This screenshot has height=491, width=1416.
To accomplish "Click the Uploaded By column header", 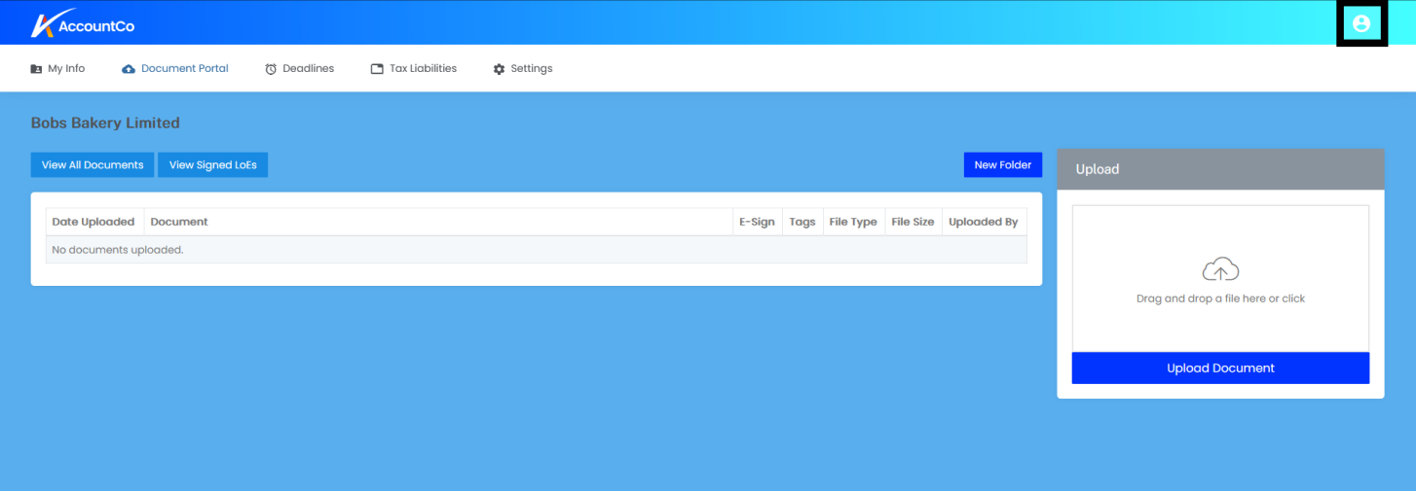I will [x=984, y=222].
